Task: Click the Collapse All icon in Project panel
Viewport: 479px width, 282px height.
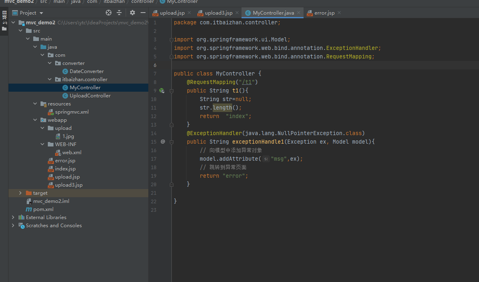Action: click(119, 13)
